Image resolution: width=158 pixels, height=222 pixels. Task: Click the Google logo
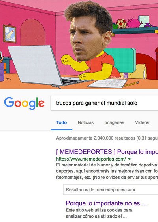coord(24,103)
